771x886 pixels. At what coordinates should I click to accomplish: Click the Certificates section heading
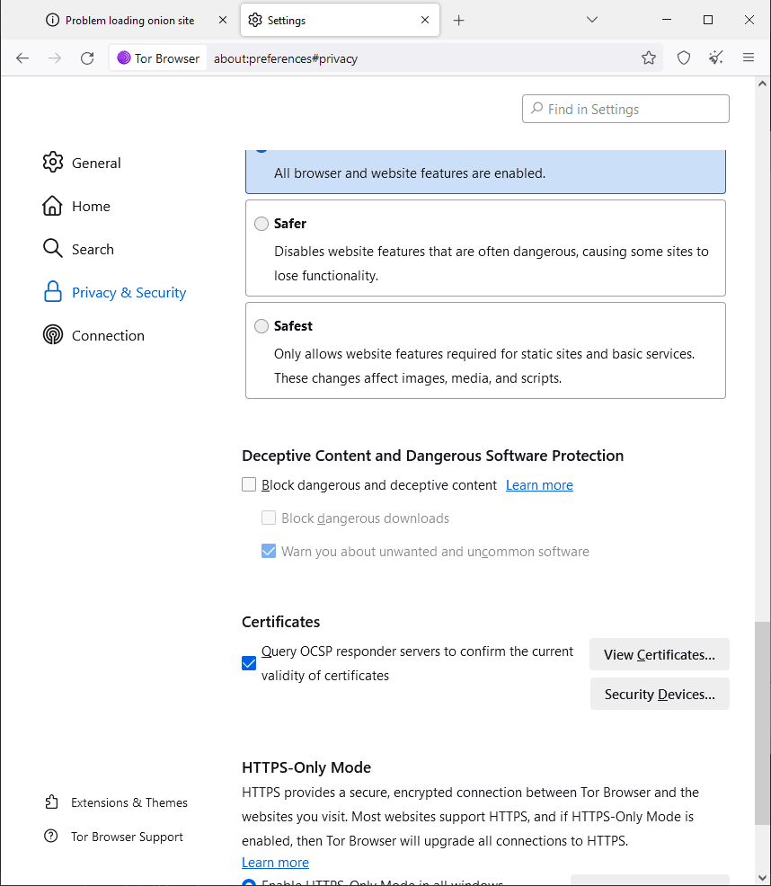pos(281,622)
